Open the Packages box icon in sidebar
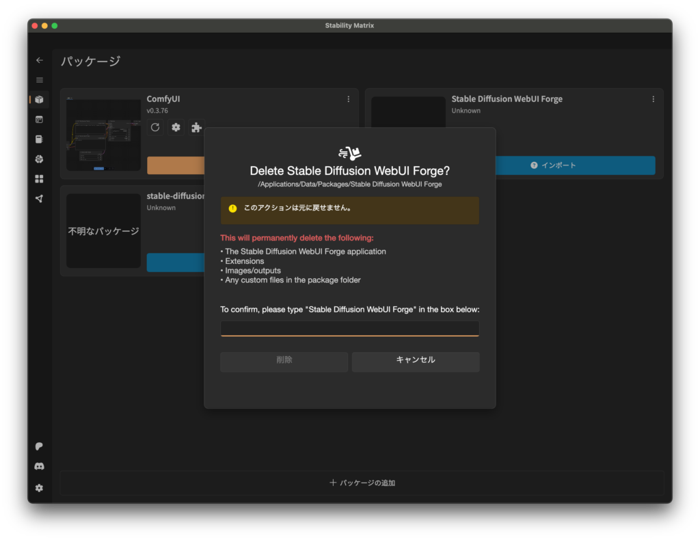The height and width of the screenshot is (540, 700). [39, 100]
